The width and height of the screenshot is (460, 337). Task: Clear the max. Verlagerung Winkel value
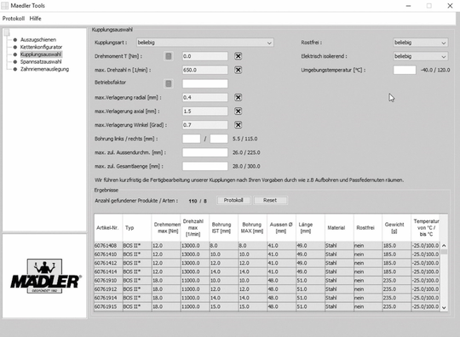pos(238,125)
